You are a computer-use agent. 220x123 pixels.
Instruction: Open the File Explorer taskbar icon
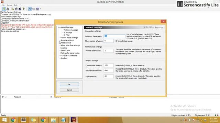click(x=53, y=120)
